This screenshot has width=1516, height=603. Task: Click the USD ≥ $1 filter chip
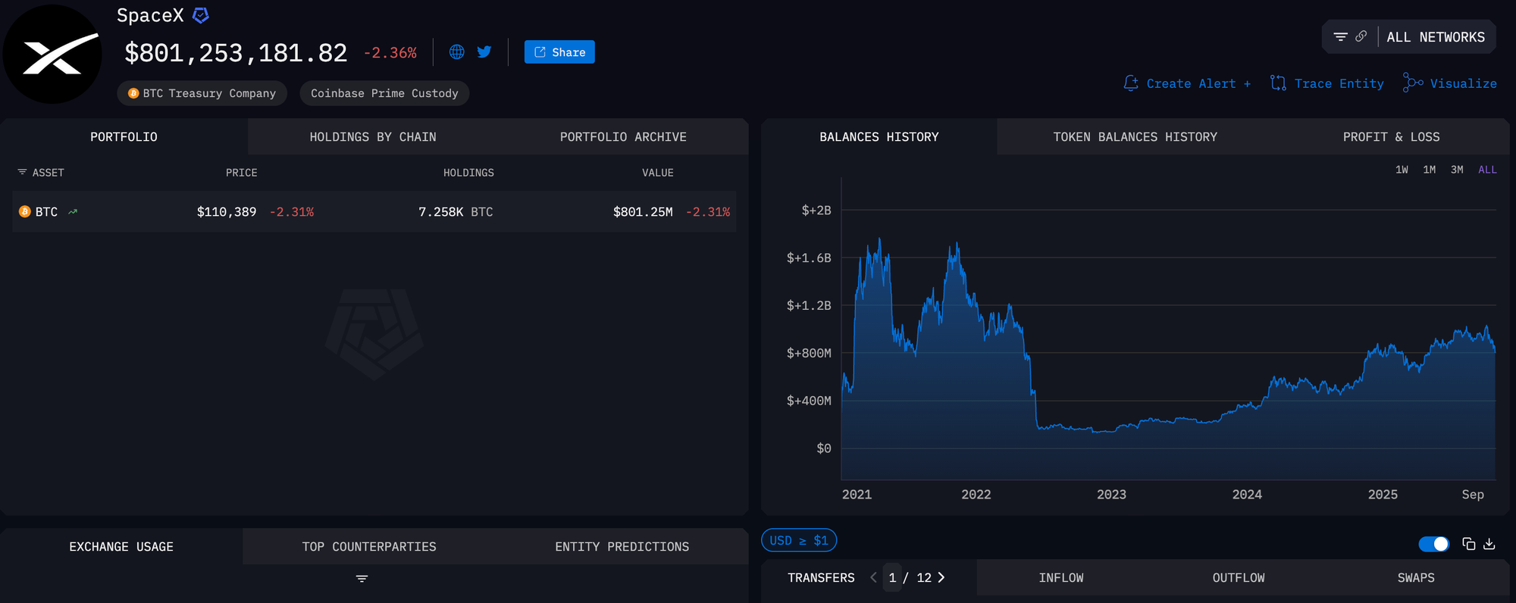[x=799, y=540]
